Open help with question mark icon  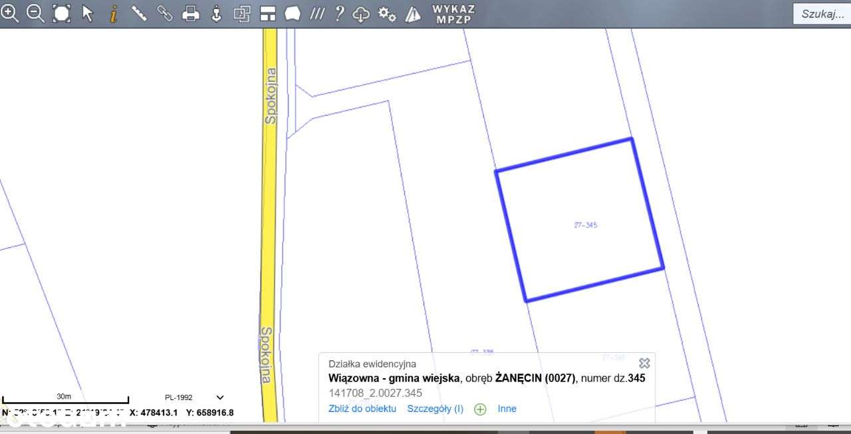pos(340,13)
